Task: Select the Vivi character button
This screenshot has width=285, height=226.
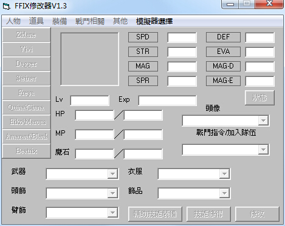Action: click(26, 49)
